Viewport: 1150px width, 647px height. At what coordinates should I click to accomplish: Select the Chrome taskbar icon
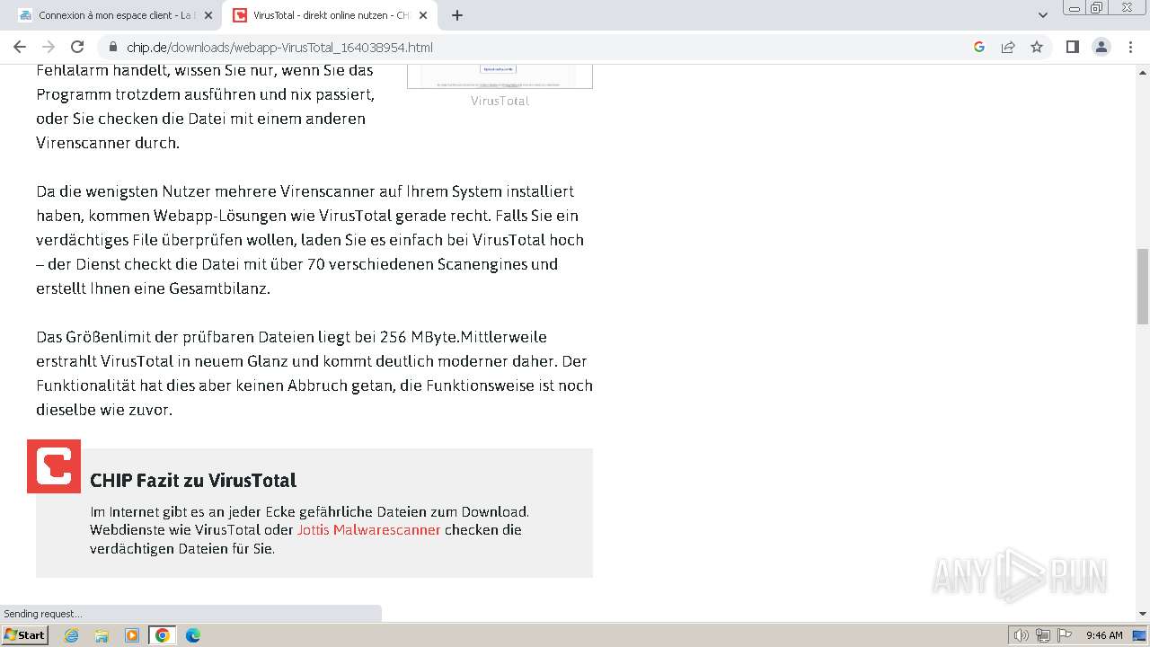click(163, 635)
